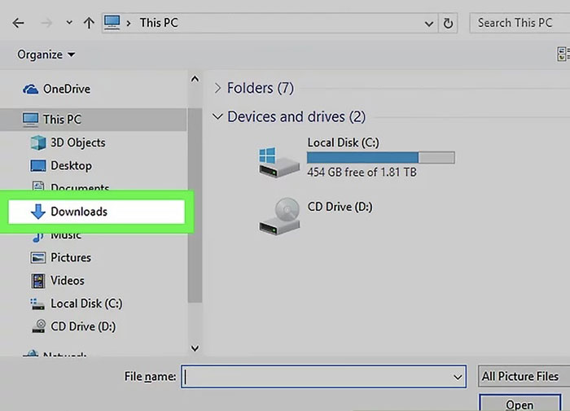Click the Videos filmstrip icon

(x=38, y=281)
